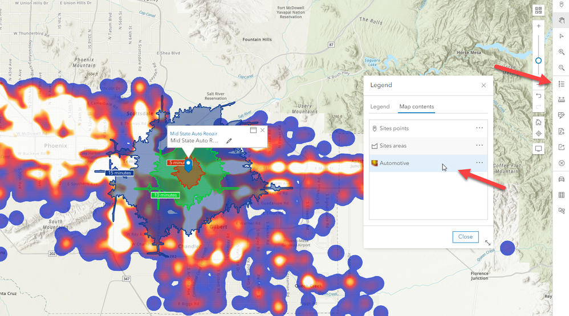The image size is (569, 316).
Task: Click the share export icon
Action: (562, 147)
